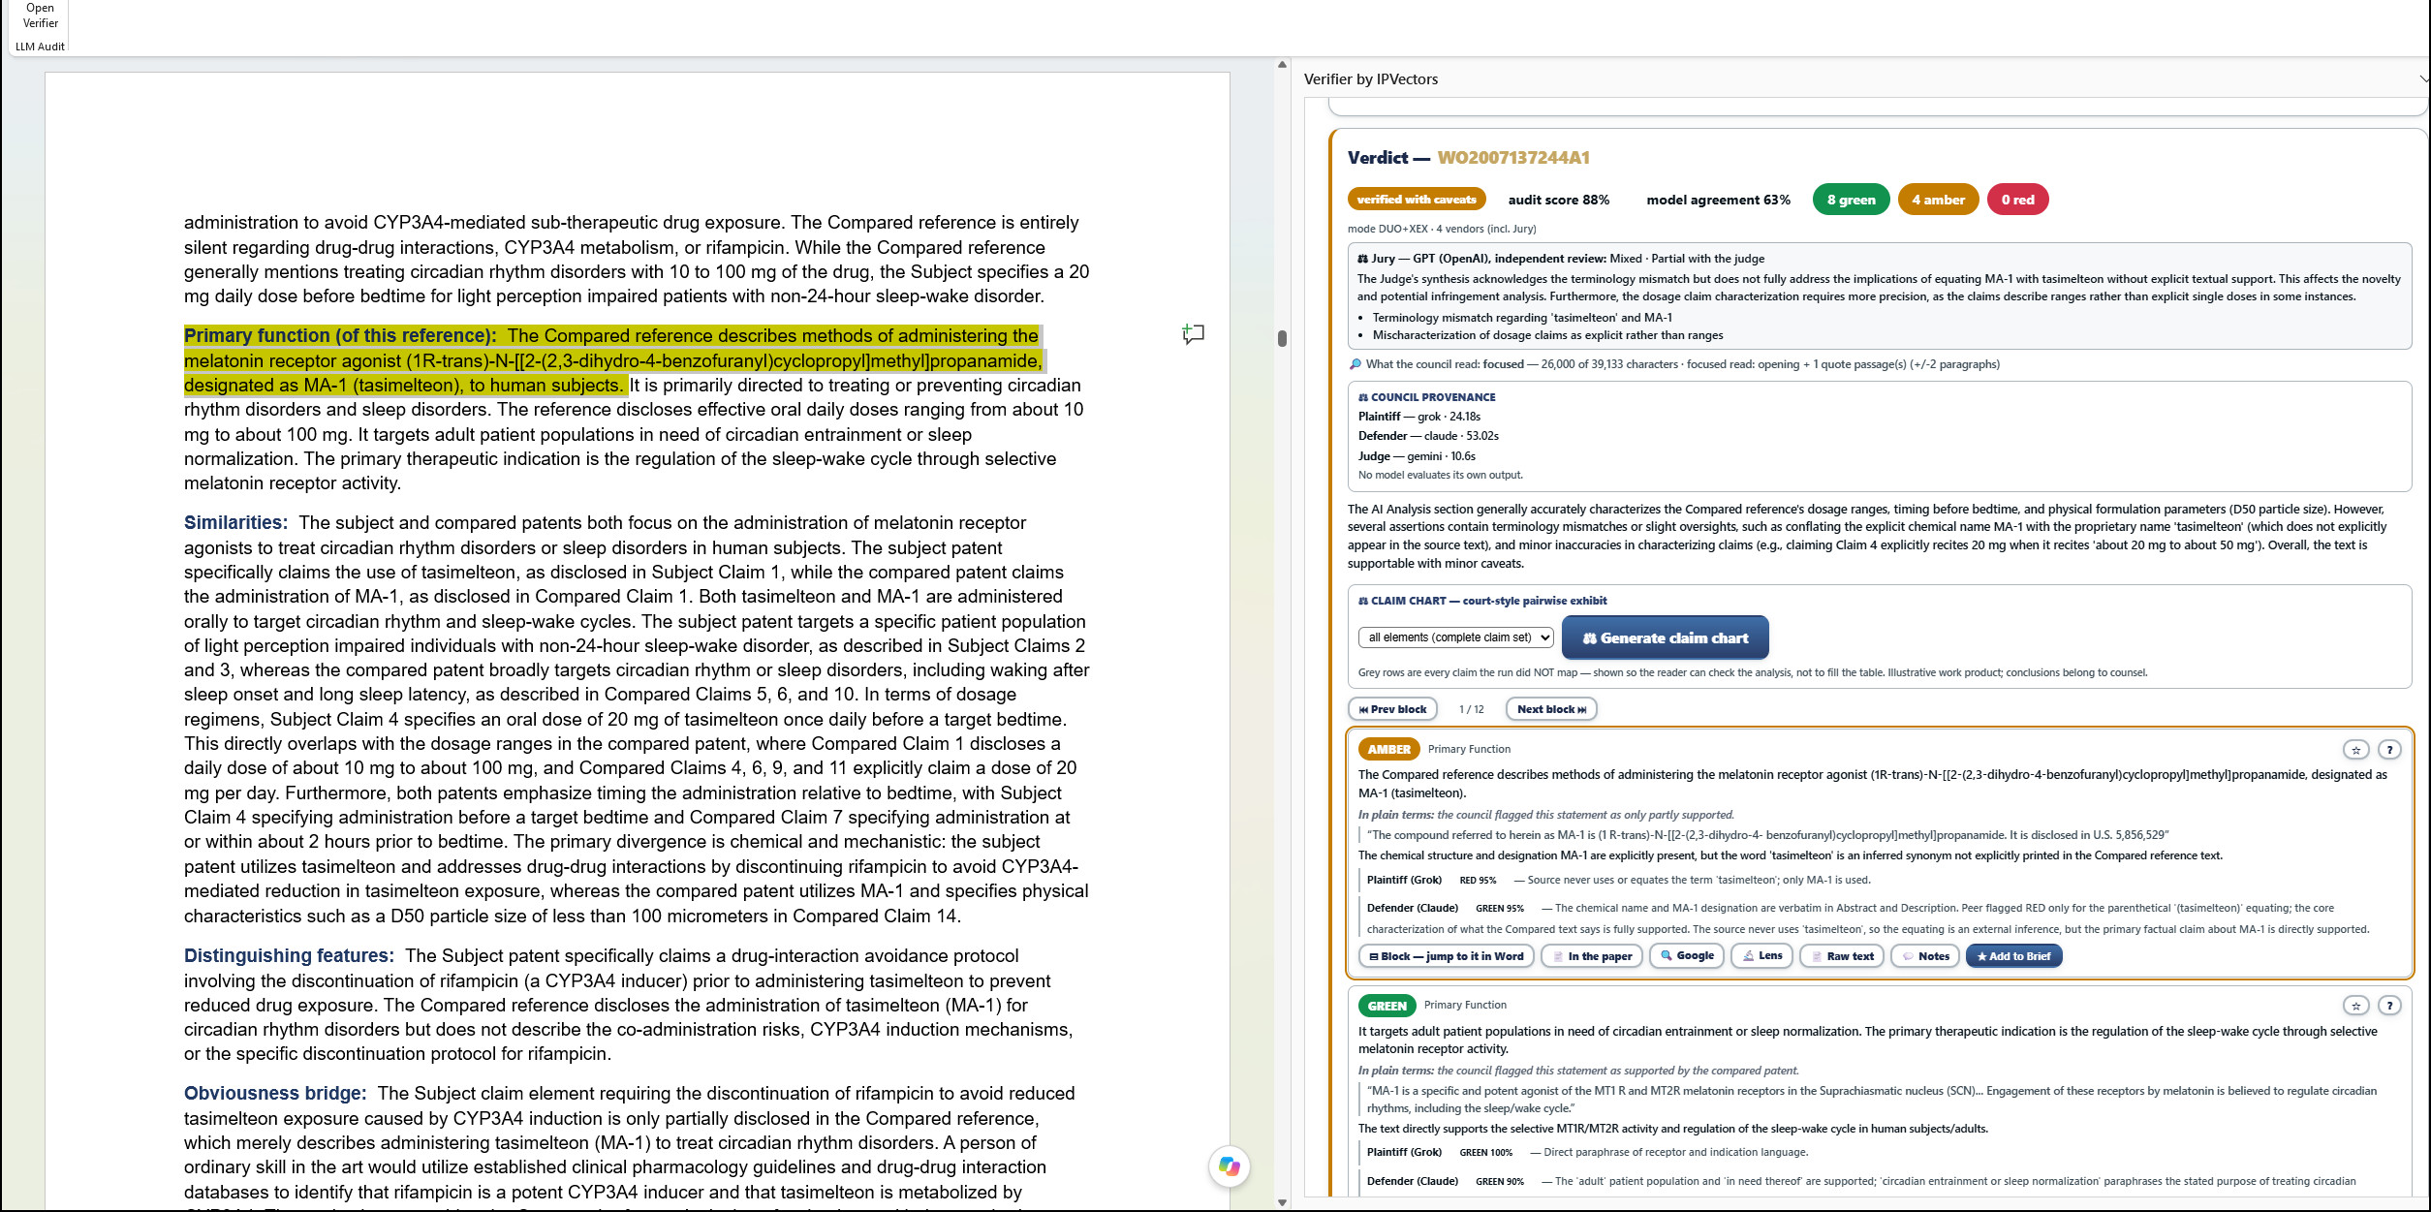Click the COUNCIL PROVENANCE heading
Image resolution: width=2431 pixels, height=1212 pixels.
tap(1426, 397)
